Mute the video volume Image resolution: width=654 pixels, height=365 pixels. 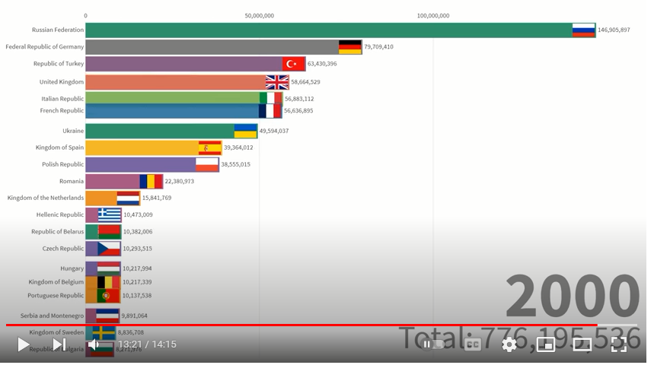pos(94,344)
